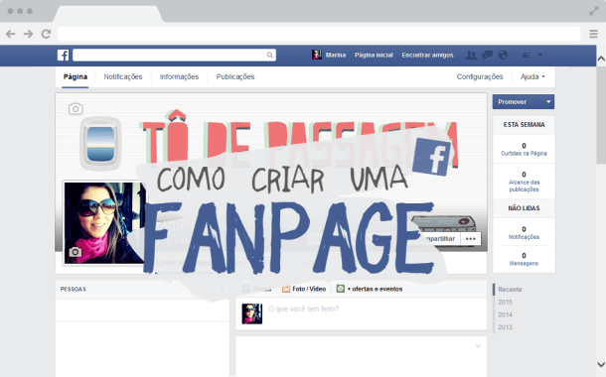
Task: Click the browser address bar
Action: (319, 34)
